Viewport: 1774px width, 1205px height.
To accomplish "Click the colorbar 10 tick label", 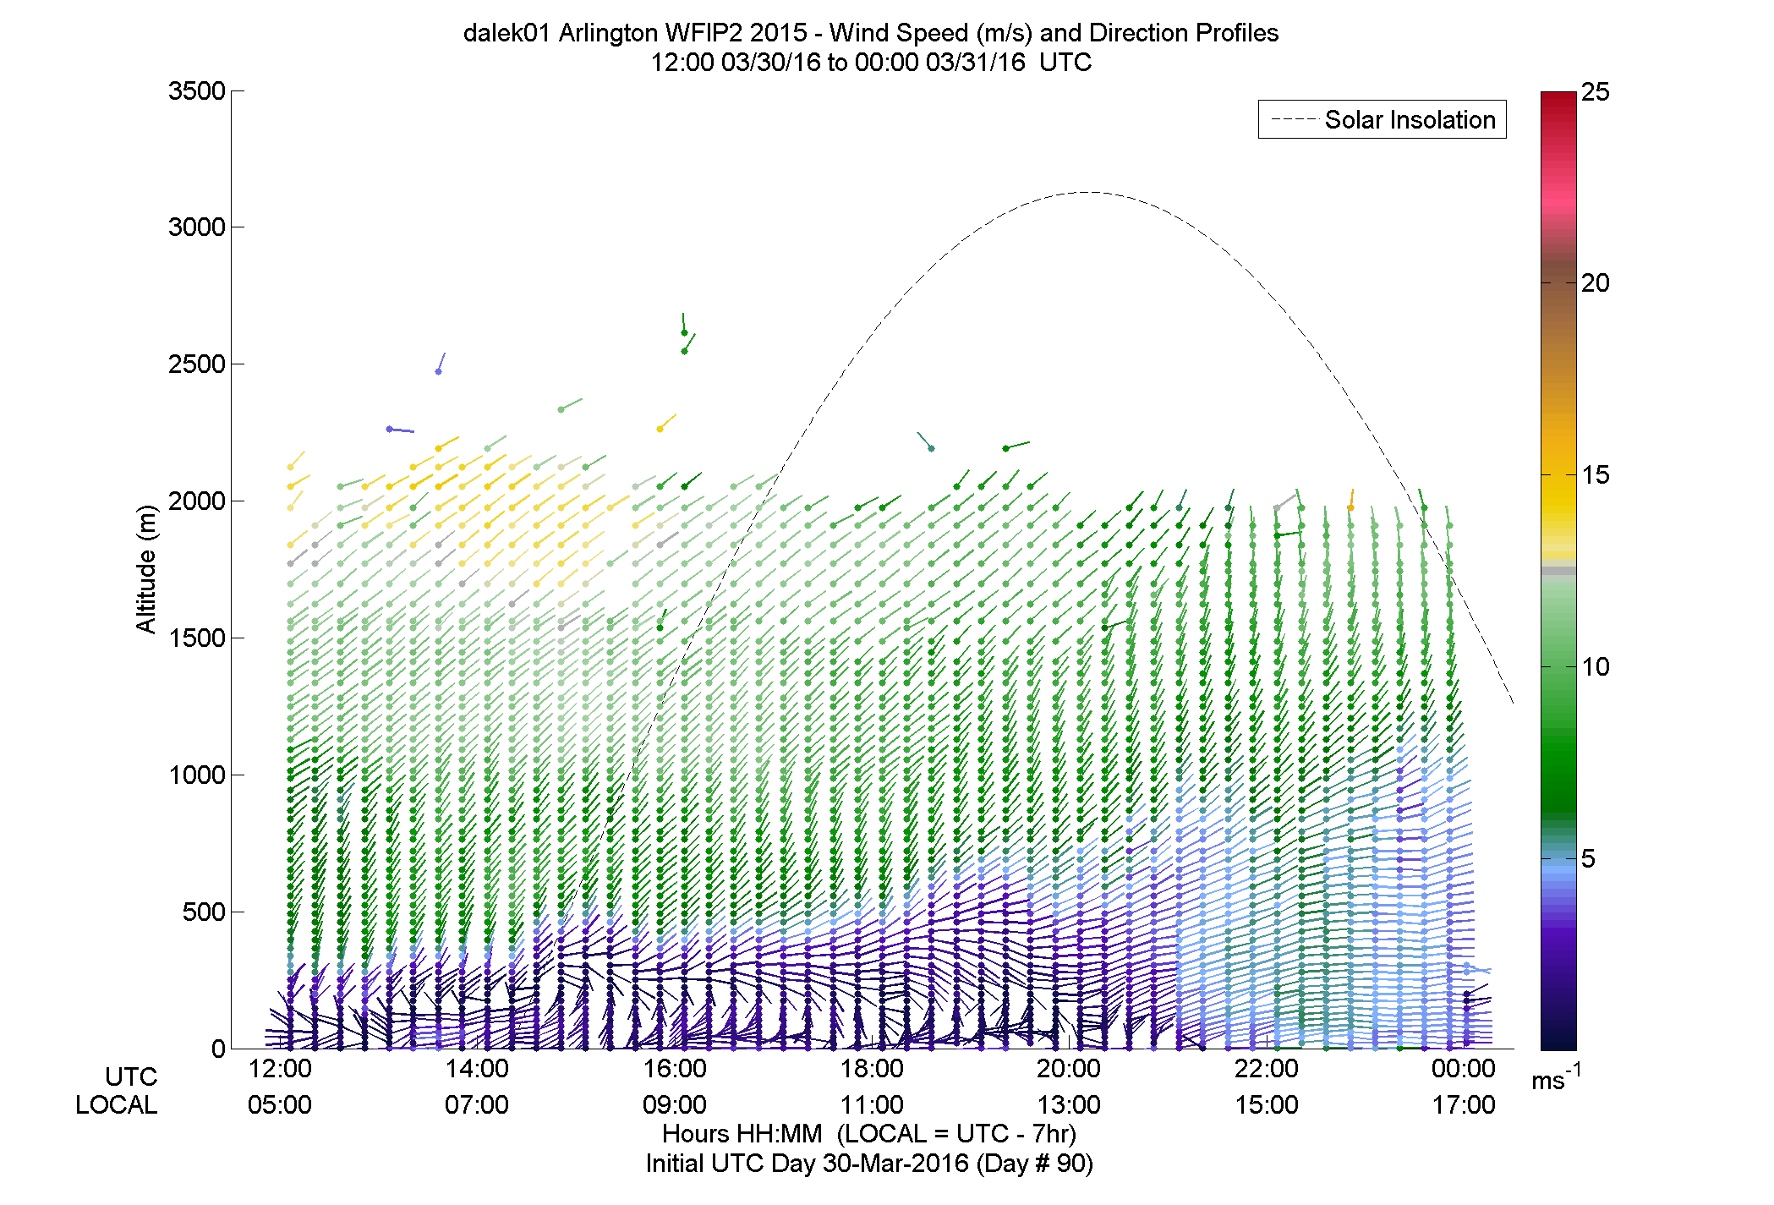I will pyautogui.click(x=1595, y=667).
